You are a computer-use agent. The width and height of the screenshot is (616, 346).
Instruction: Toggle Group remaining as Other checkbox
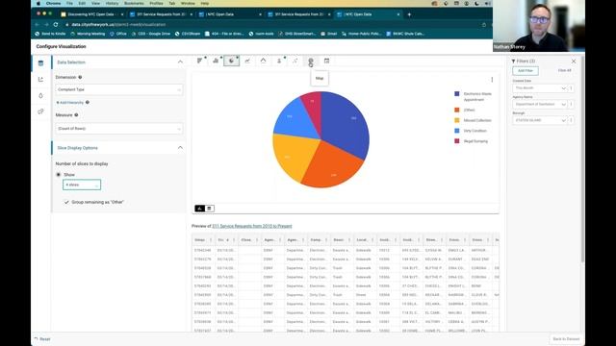(66, 202)
